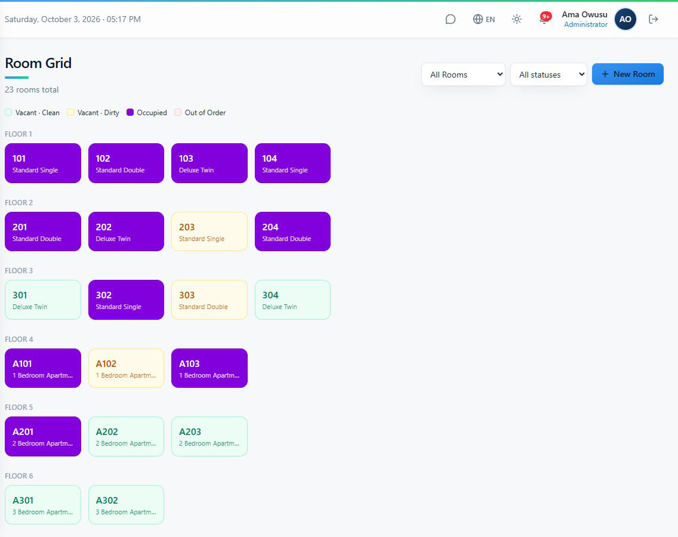Select apartment A203 card

pos(209,436)
